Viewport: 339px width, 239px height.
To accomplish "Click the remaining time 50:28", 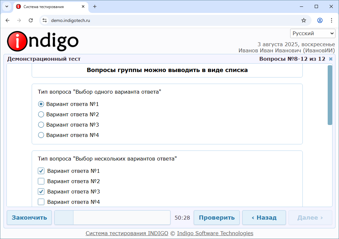I will point(182,218).
